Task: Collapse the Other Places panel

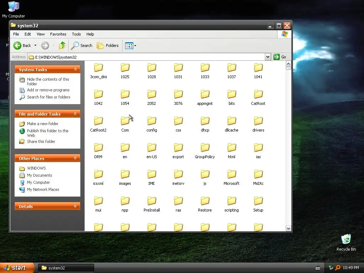Action: [75, 158]
